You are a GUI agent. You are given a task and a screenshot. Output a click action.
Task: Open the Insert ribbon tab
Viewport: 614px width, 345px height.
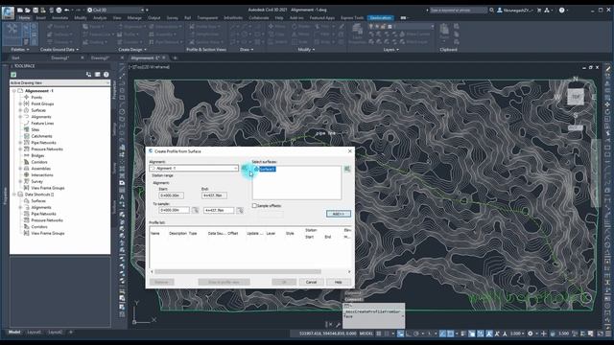click(x=40, y=18)
